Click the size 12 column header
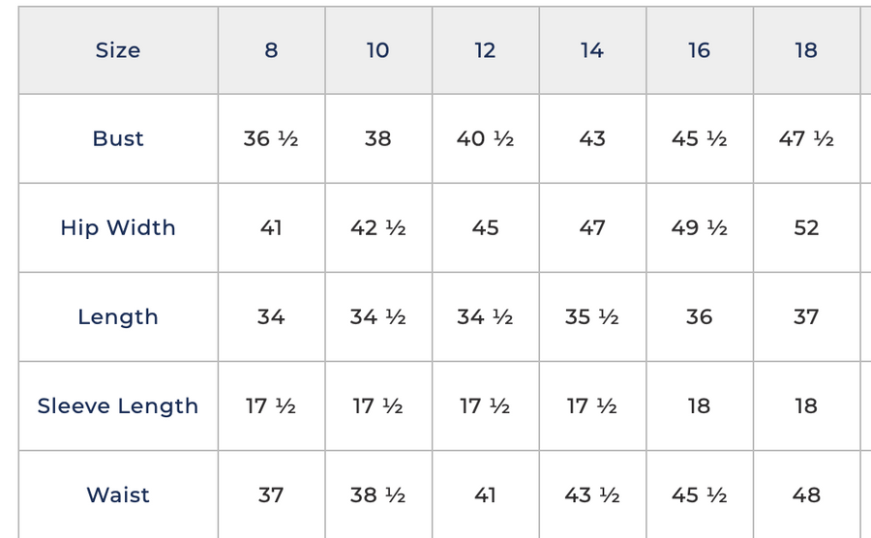Screen dimensions: 871x538 (485, 50)
